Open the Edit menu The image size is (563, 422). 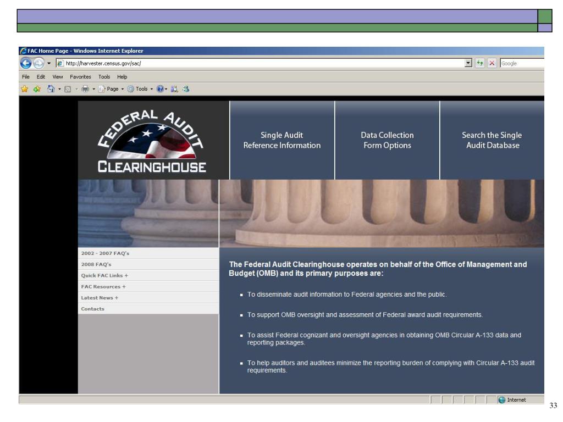coord(41,77)
